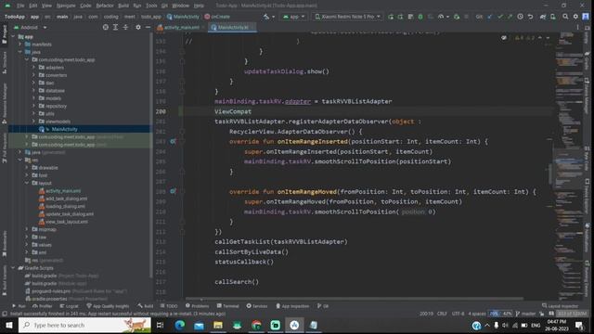
Task: Click line number 200 in the gutter
Action: (161, 111)
